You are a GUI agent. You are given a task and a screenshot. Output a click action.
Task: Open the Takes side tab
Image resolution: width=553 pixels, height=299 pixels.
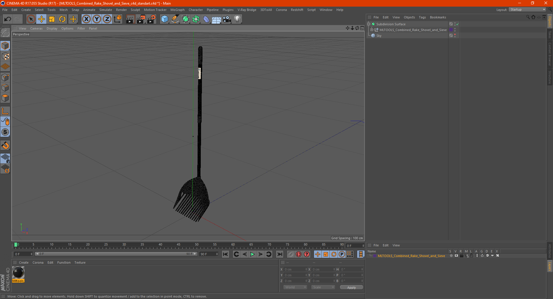click(550, 35)
